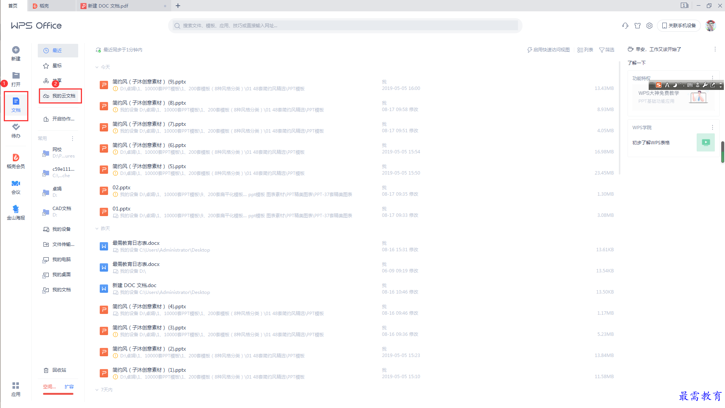Click the 新建 plus icon in sidebar

click(16, 50)
